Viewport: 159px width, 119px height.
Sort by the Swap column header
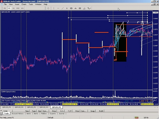92,111
